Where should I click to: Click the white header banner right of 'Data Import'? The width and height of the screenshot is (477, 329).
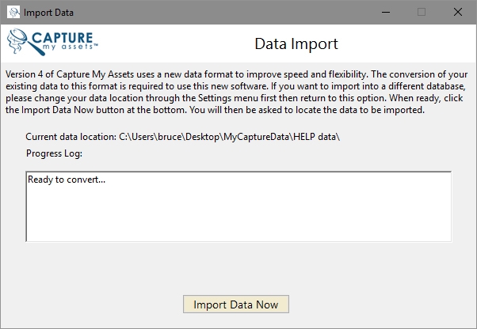(404, 43)
